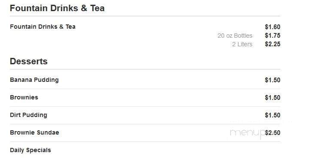The image size is (322, 162).
Task: Select the Fountain Drinks & Tea menu item
Action: [43, 27]
